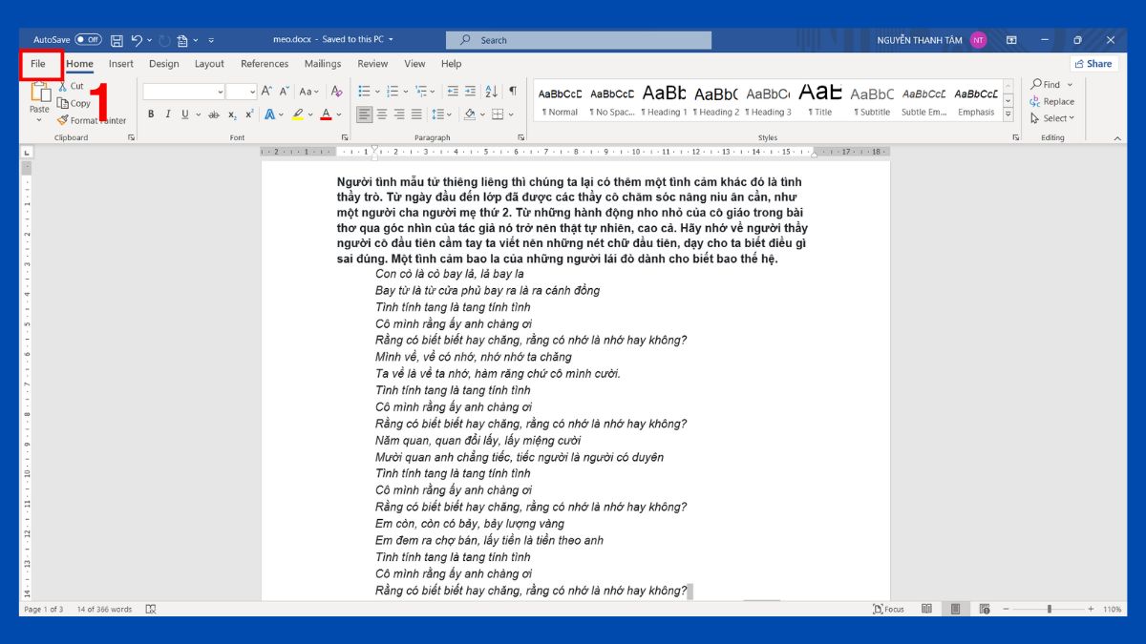1146x644 pixels.
Task: Apply the Heading 1 style
Action: point(664,100)
